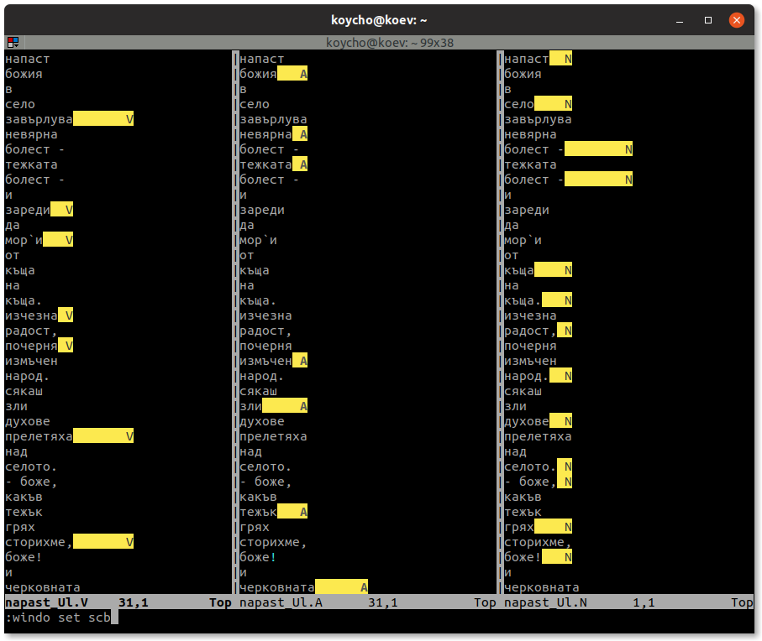762x641 pixels.
Task: Click the A tag beside 'тежък'
Action: [303, 512]
